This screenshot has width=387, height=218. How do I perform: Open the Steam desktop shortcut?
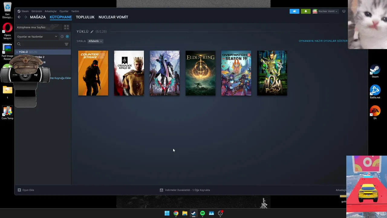pos(375,71)
